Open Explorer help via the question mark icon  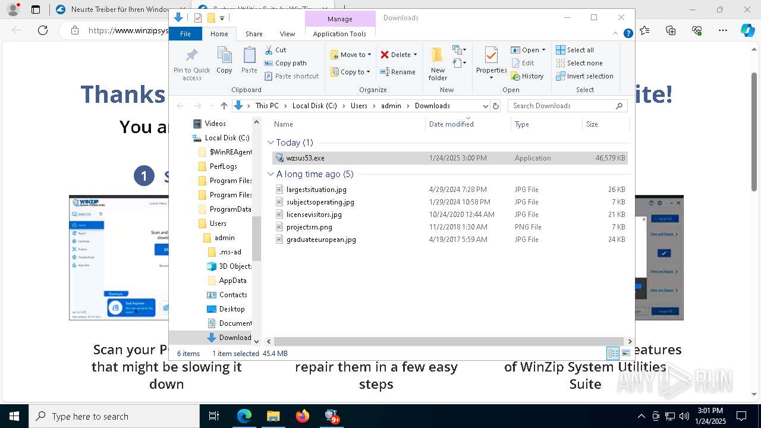click(628, 34)
